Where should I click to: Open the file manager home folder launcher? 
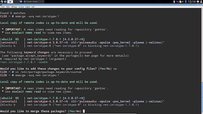tap(5, 2)
